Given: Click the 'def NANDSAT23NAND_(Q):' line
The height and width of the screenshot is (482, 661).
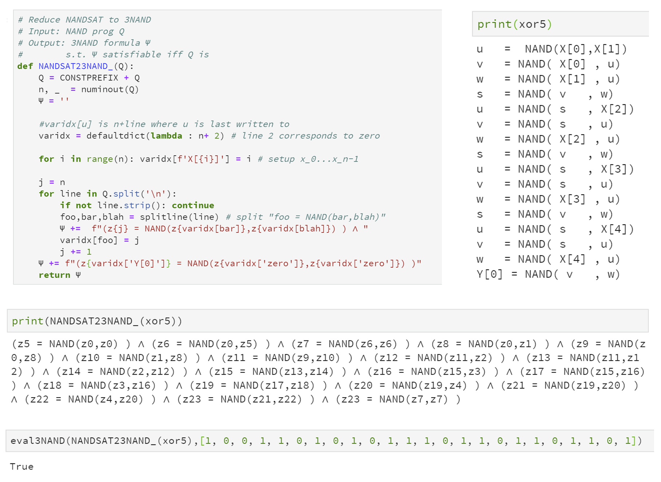Looking at the screenshot, I should 75,66.
